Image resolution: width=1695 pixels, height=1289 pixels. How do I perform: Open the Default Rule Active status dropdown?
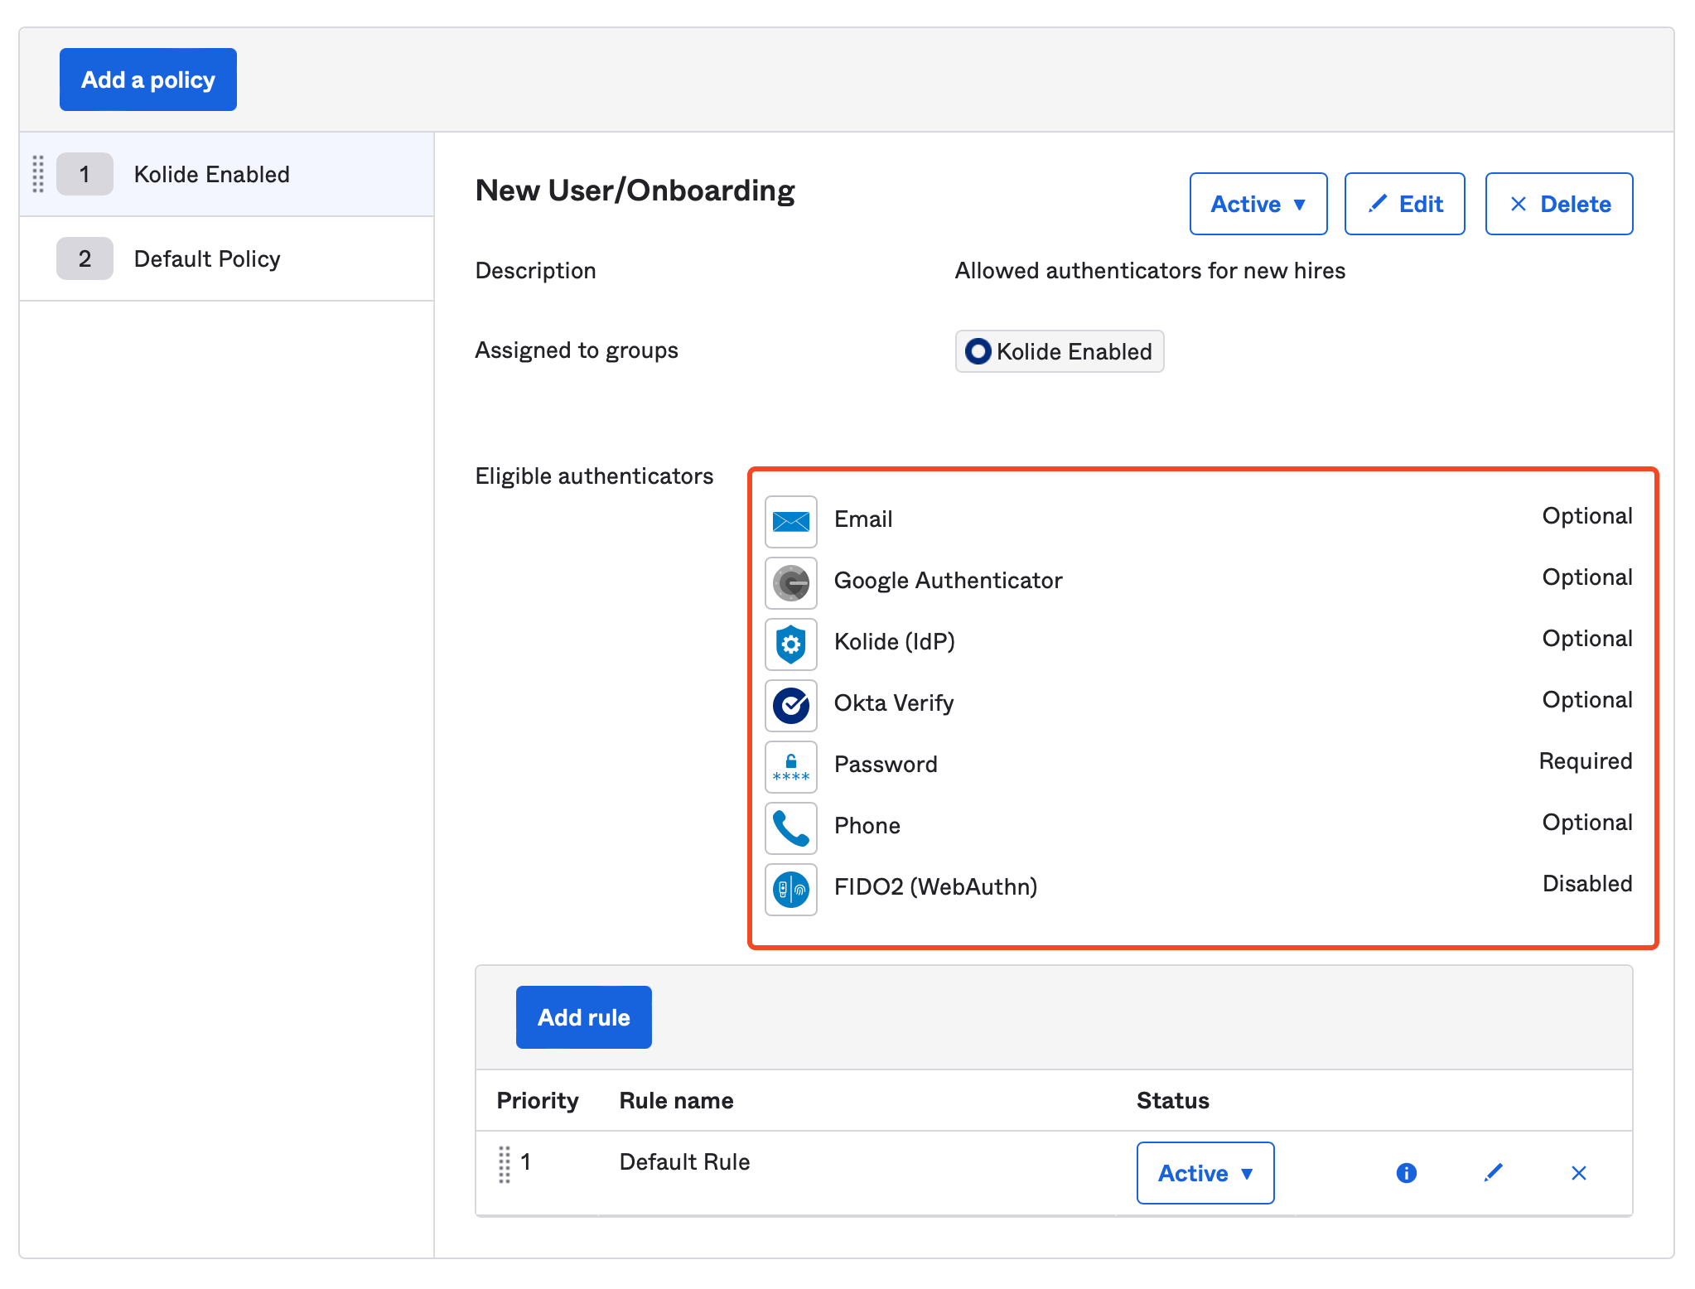pyautogui.click(x=1205, y=1173)
